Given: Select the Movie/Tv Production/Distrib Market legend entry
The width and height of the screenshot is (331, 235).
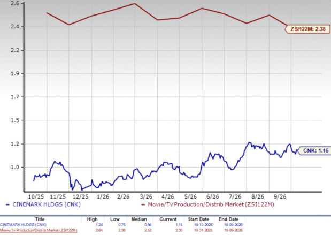Looking at the screenshot, I should (211, 204).
